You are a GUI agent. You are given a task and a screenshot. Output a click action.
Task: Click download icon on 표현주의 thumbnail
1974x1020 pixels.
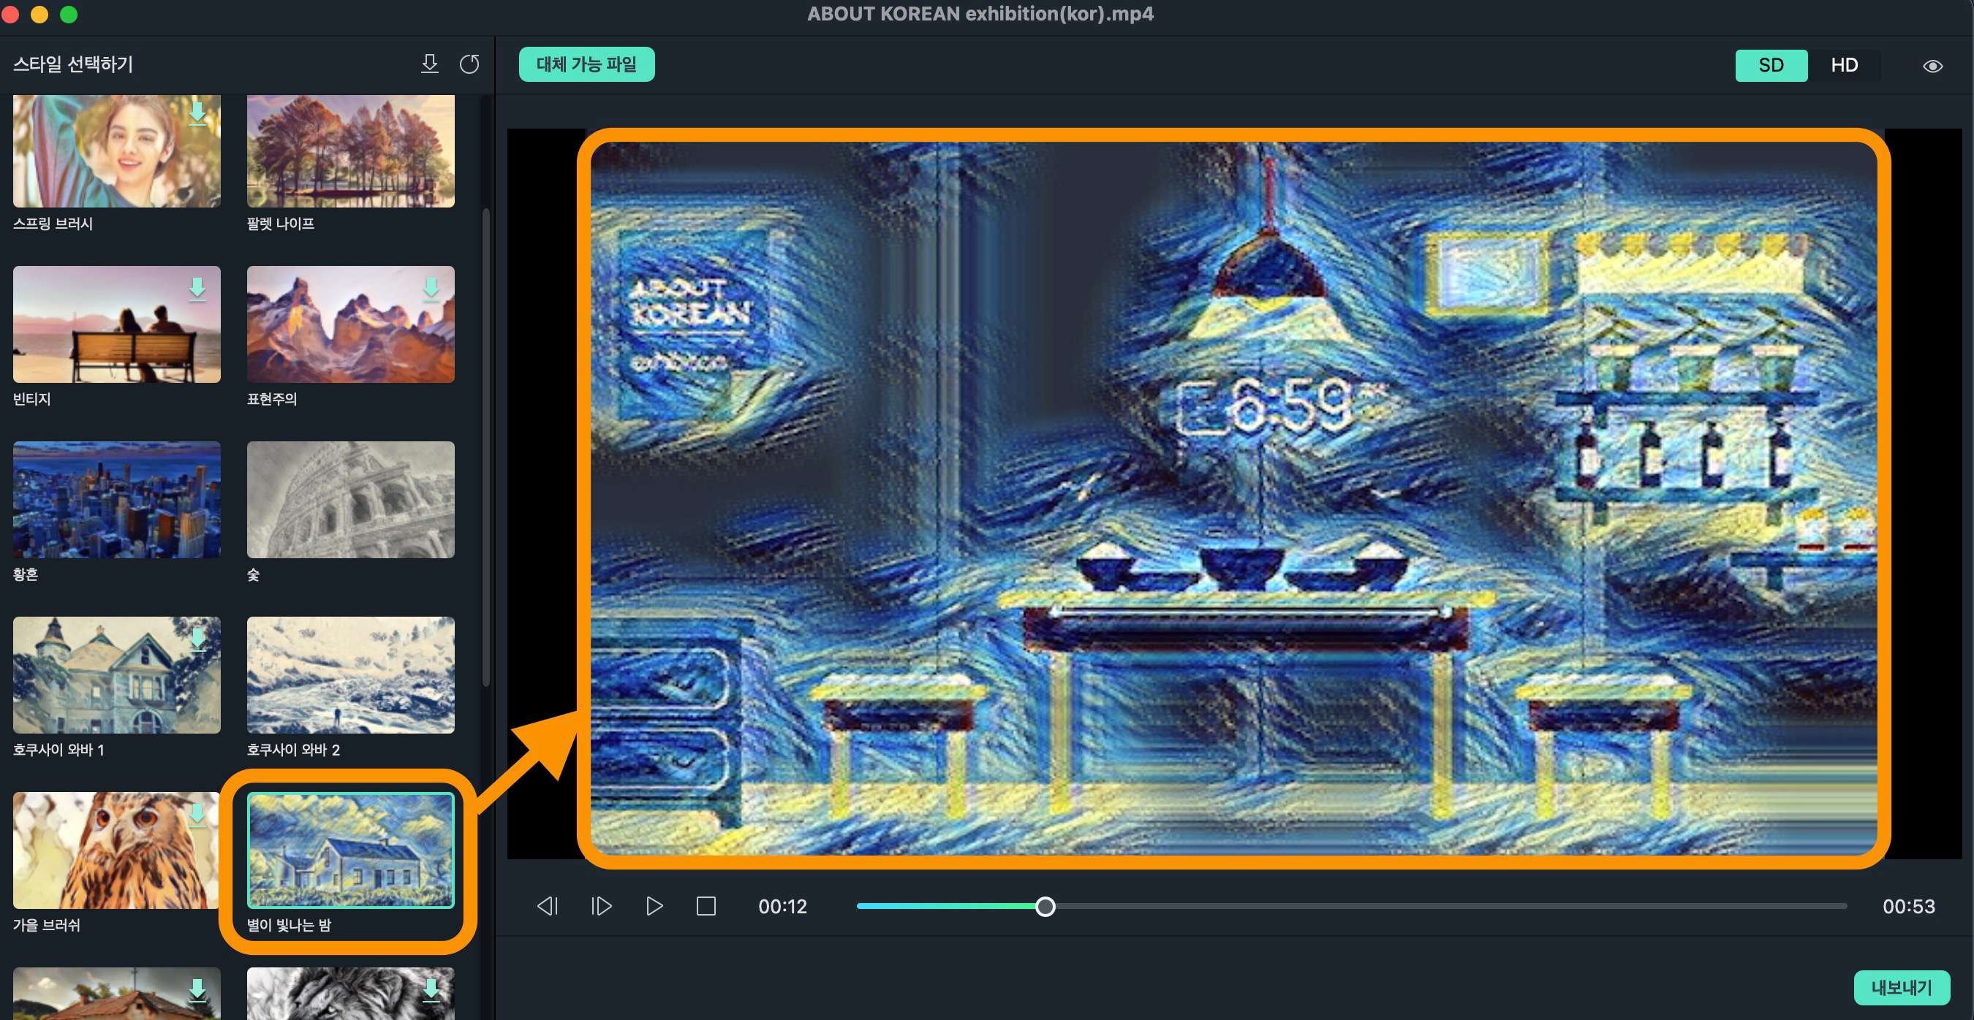coord(431,289)
